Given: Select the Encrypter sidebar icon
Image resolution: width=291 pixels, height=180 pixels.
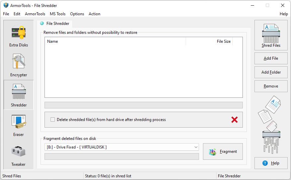Looking at the screenshot, I should coord(19,65).
